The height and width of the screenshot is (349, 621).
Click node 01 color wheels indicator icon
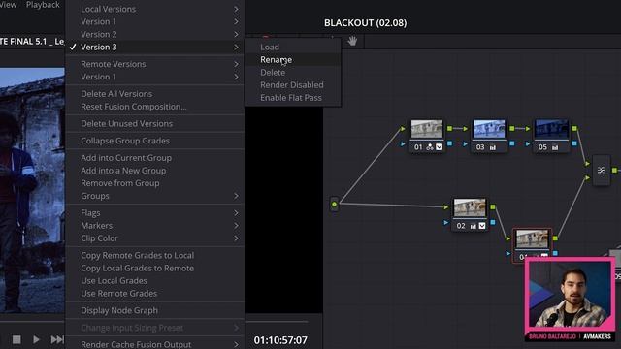pos(430,147)
